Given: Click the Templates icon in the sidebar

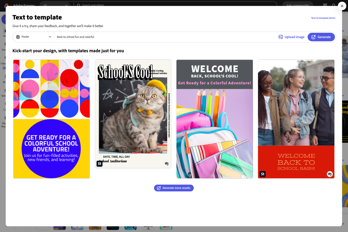Looking at the screenshot, I should (x=5, y=93).
